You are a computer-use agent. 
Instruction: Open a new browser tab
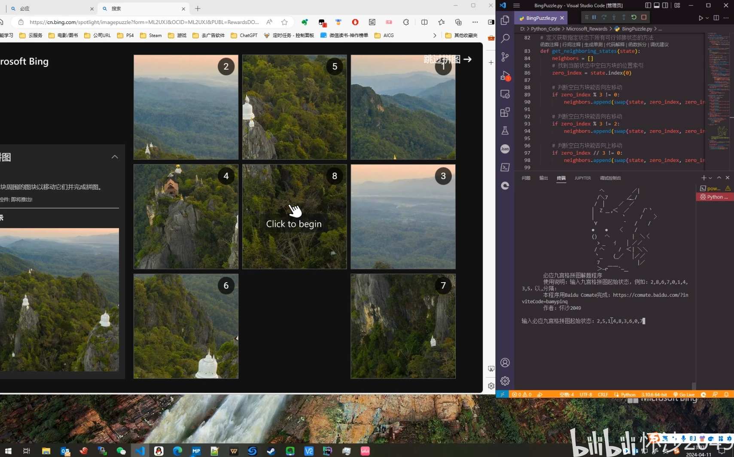(x=198, y=9)
